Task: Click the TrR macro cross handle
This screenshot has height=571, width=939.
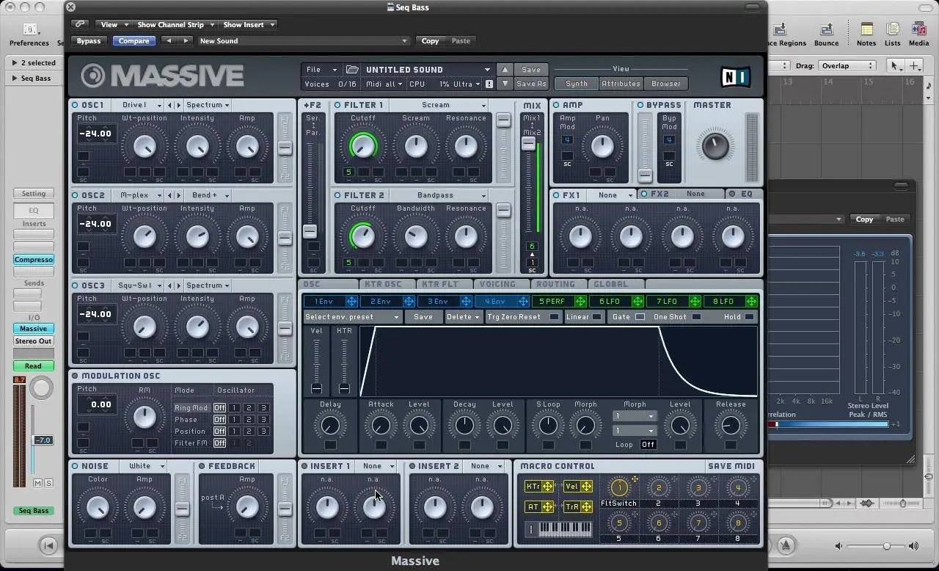Action: click(586, 507)
